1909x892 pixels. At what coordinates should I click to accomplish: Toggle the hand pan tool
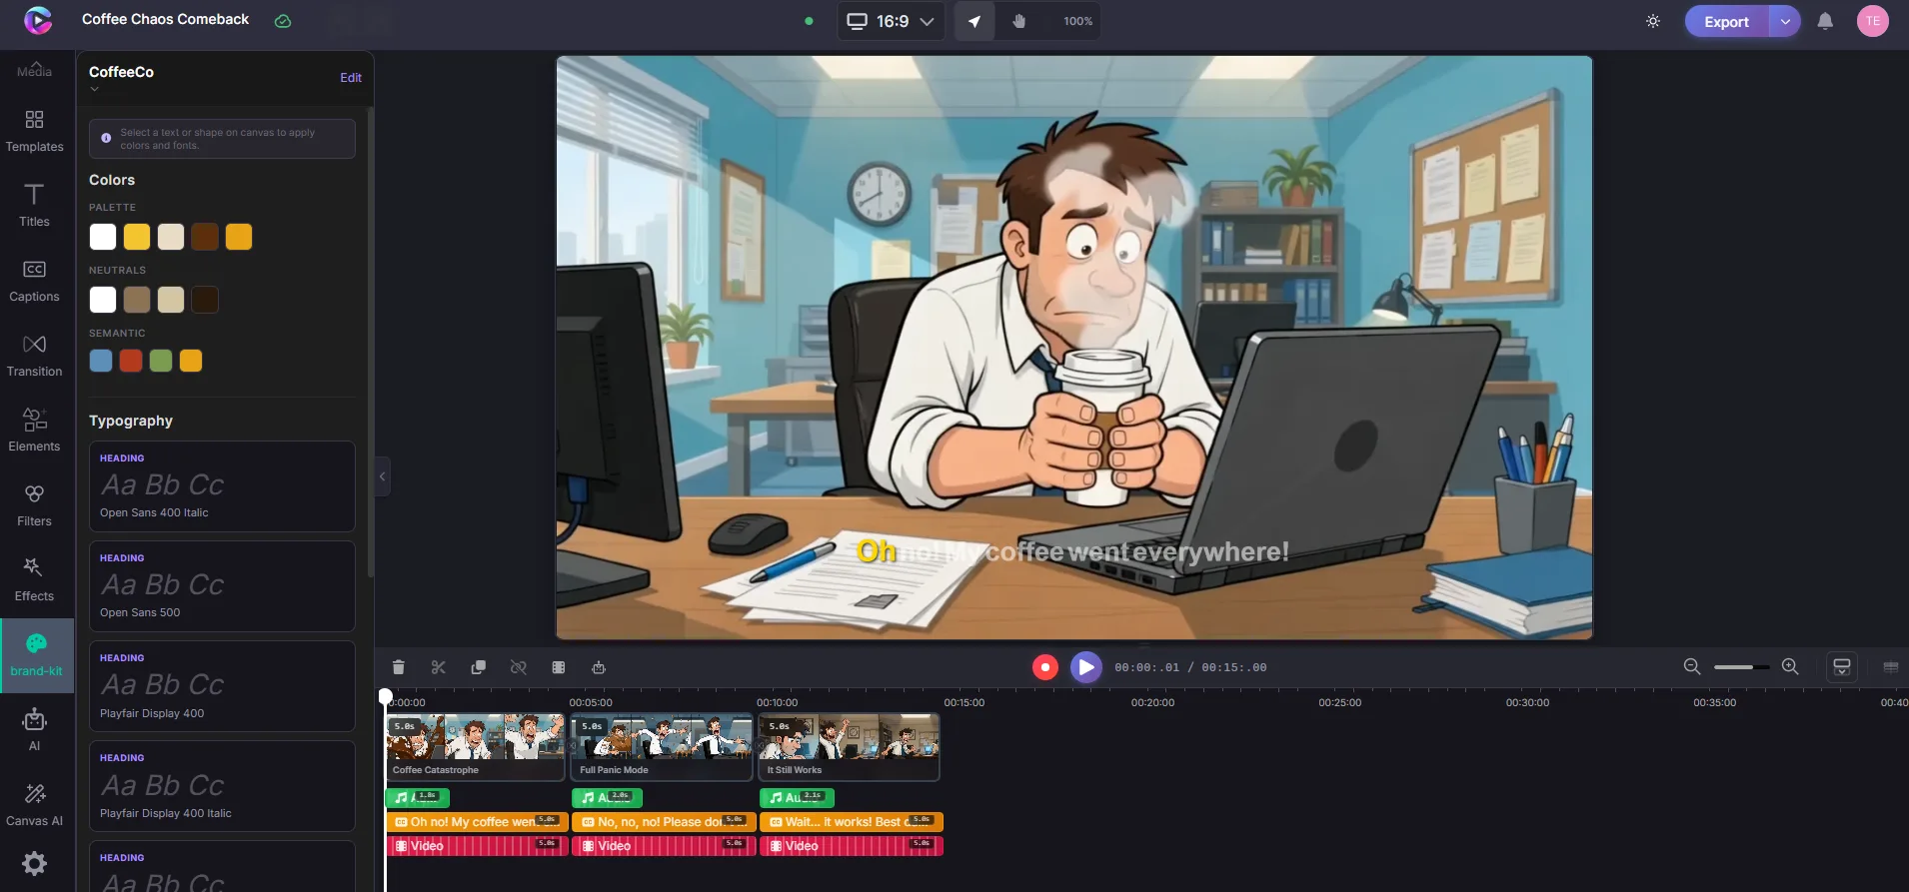[x=1018, y=21]
